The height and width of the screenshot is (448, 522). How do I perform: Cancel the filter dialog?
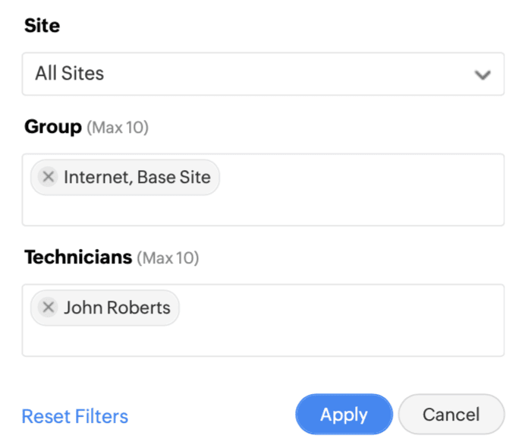451,415
